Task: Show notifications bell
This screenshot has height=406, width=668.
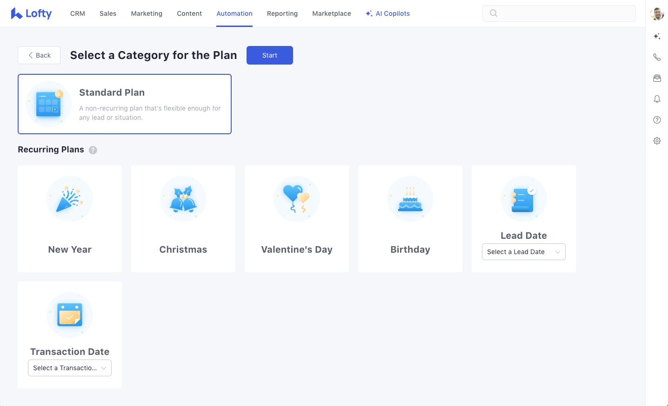Action: tap(657, 99)
